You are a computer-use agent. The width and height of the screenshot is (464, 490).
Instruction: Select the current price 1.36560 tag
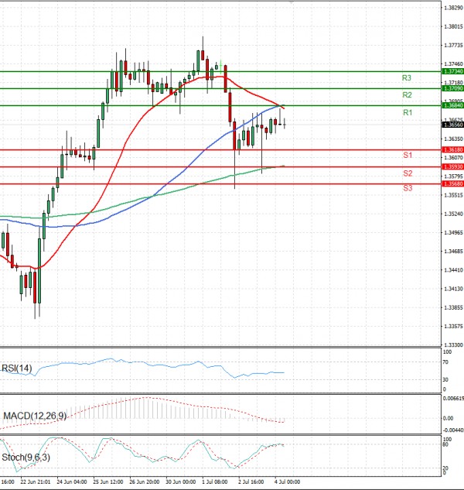click(453, 125)
